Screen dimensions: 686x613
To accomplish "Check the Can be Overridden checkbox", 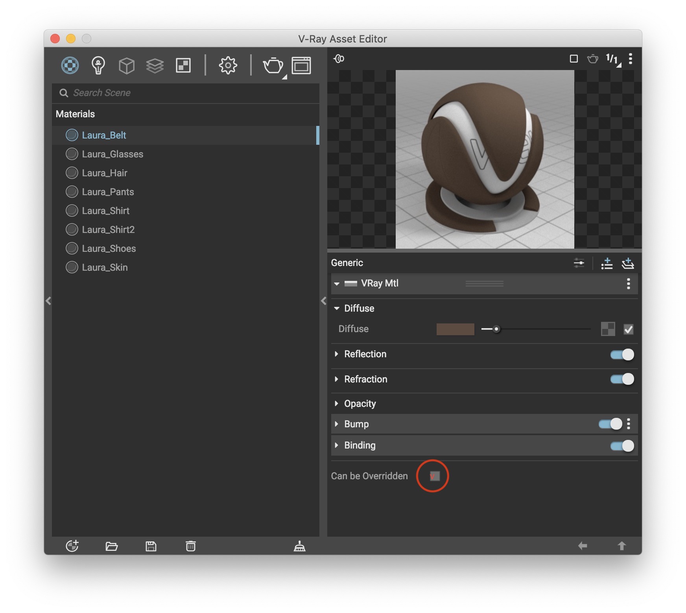I will point(434,476).
